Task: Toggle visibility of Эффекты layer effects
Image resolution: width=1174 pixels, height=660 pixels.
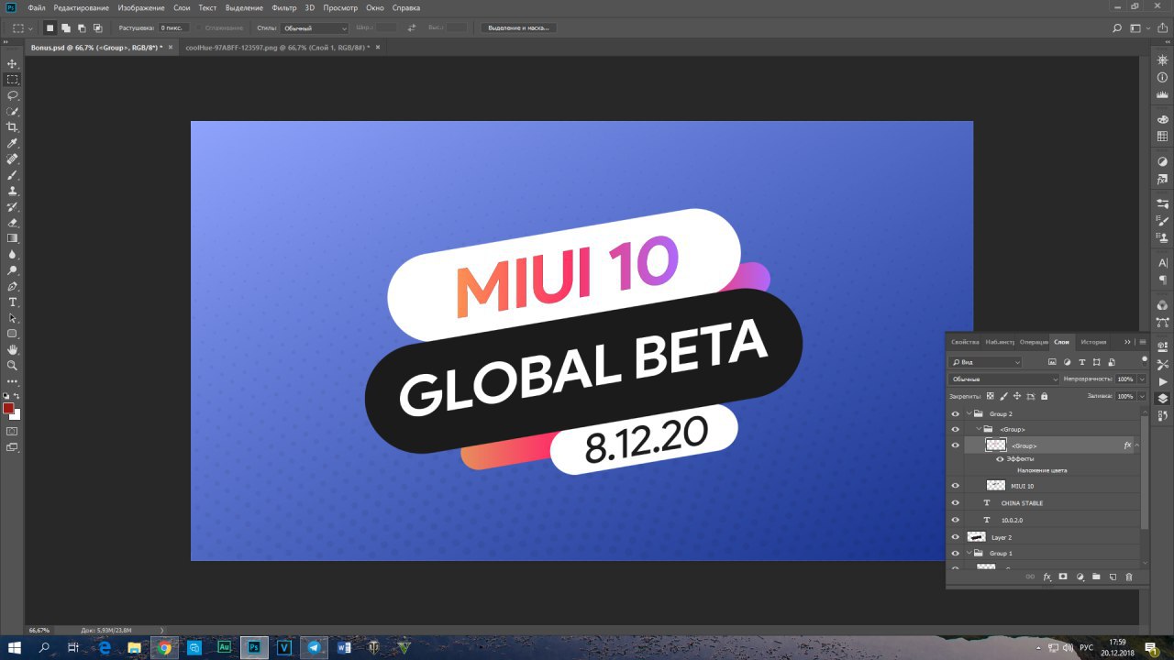Action: (x=1000, y=458)
